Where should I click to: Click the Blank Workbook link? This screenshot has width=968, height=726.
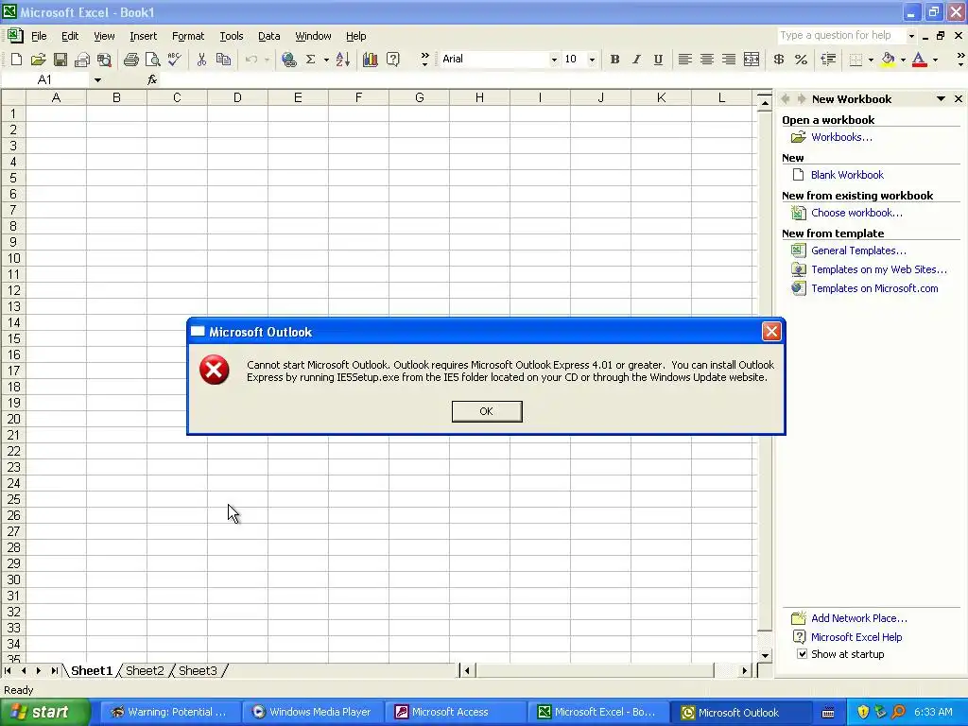click(x=847, y=175)
